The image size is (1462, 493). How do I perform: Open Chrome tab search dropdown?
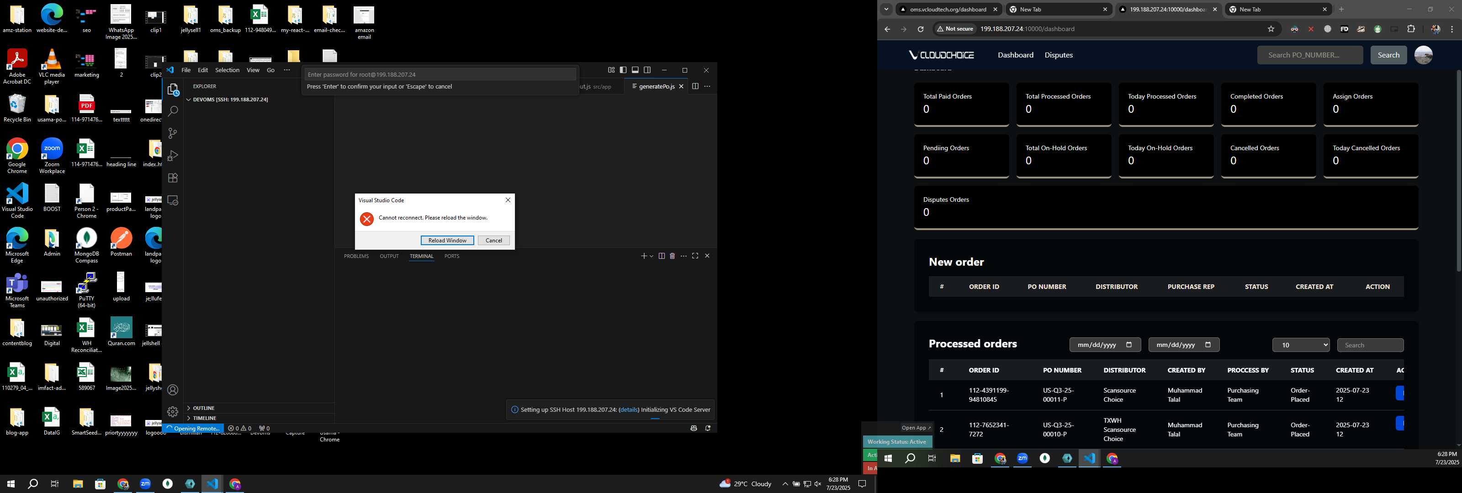[x=886, y=9]
